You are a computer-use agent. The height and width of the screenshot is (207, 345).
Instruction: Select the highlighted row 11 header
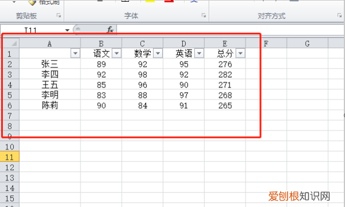[10, 157]
